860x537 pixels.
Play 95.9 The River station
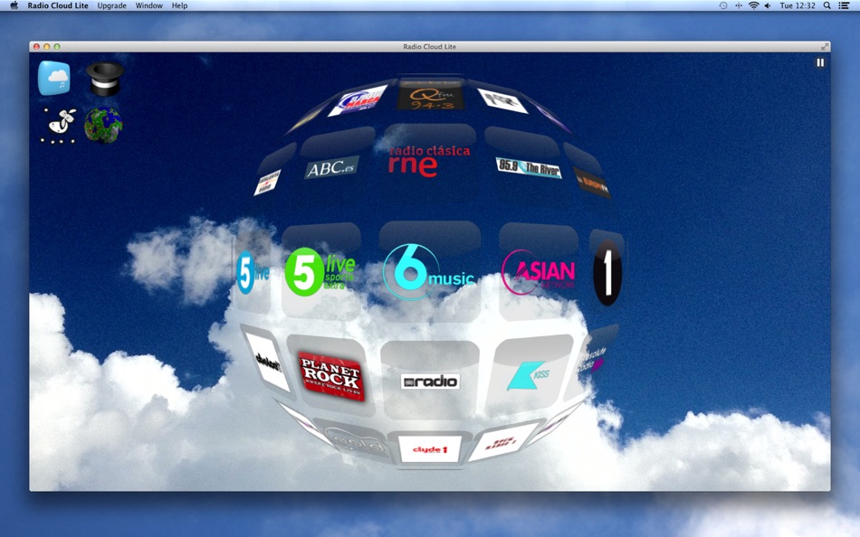(529, 167)
